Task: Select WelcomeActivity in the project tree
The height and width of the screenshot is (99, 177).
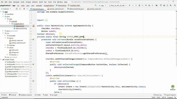Action: [x=20, y=29]
